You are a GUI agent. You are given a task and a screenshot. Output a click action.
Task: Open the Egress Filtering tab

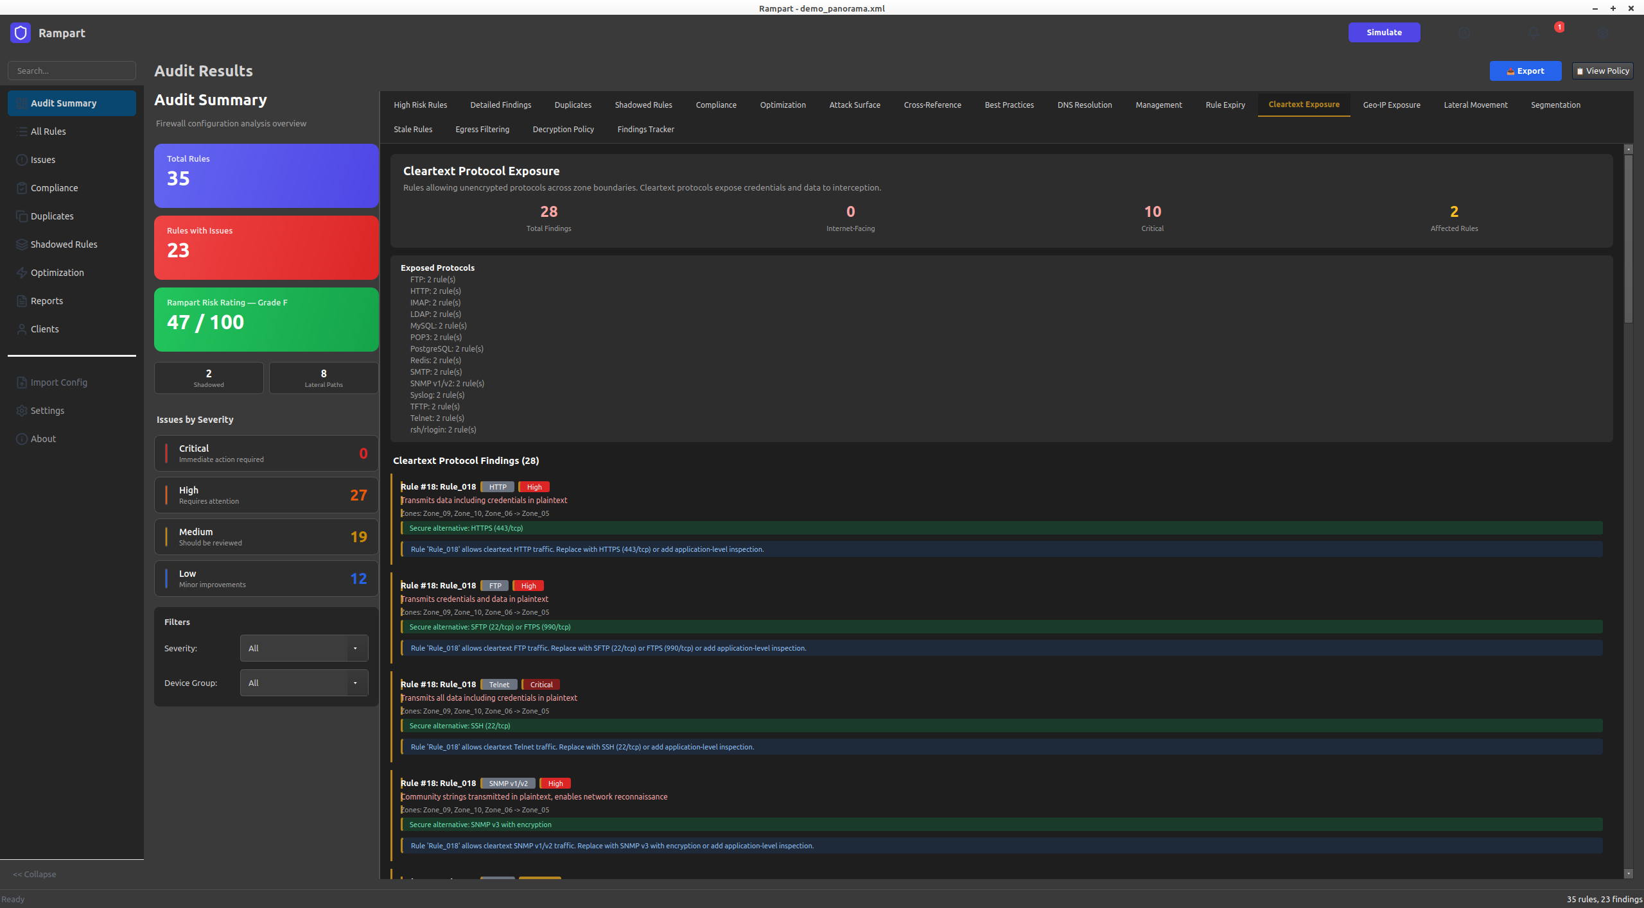[482, 129]
